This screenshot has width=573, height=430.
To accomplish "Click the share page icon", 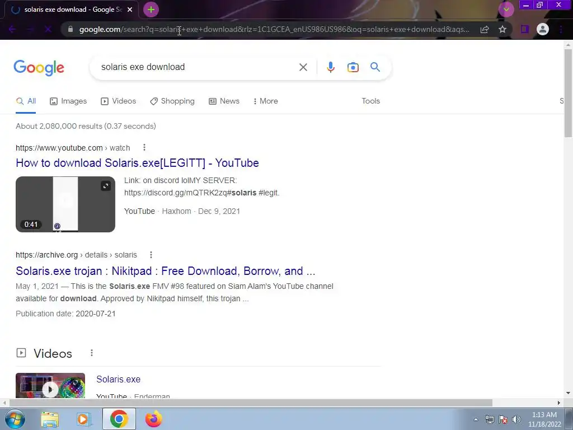I will pyautogui.click(x=485, y=29).
